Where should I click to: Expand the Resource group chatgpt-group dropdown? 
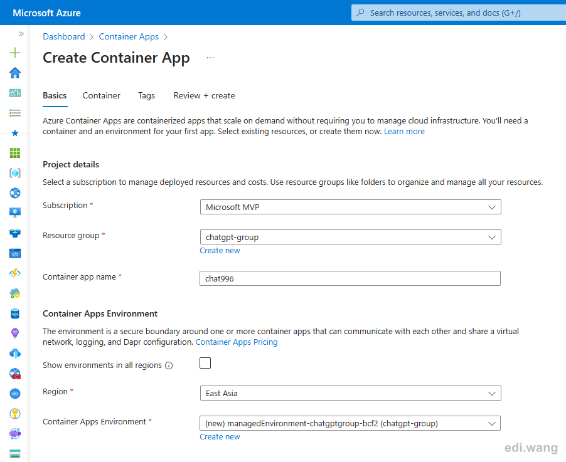coord(351,238)
